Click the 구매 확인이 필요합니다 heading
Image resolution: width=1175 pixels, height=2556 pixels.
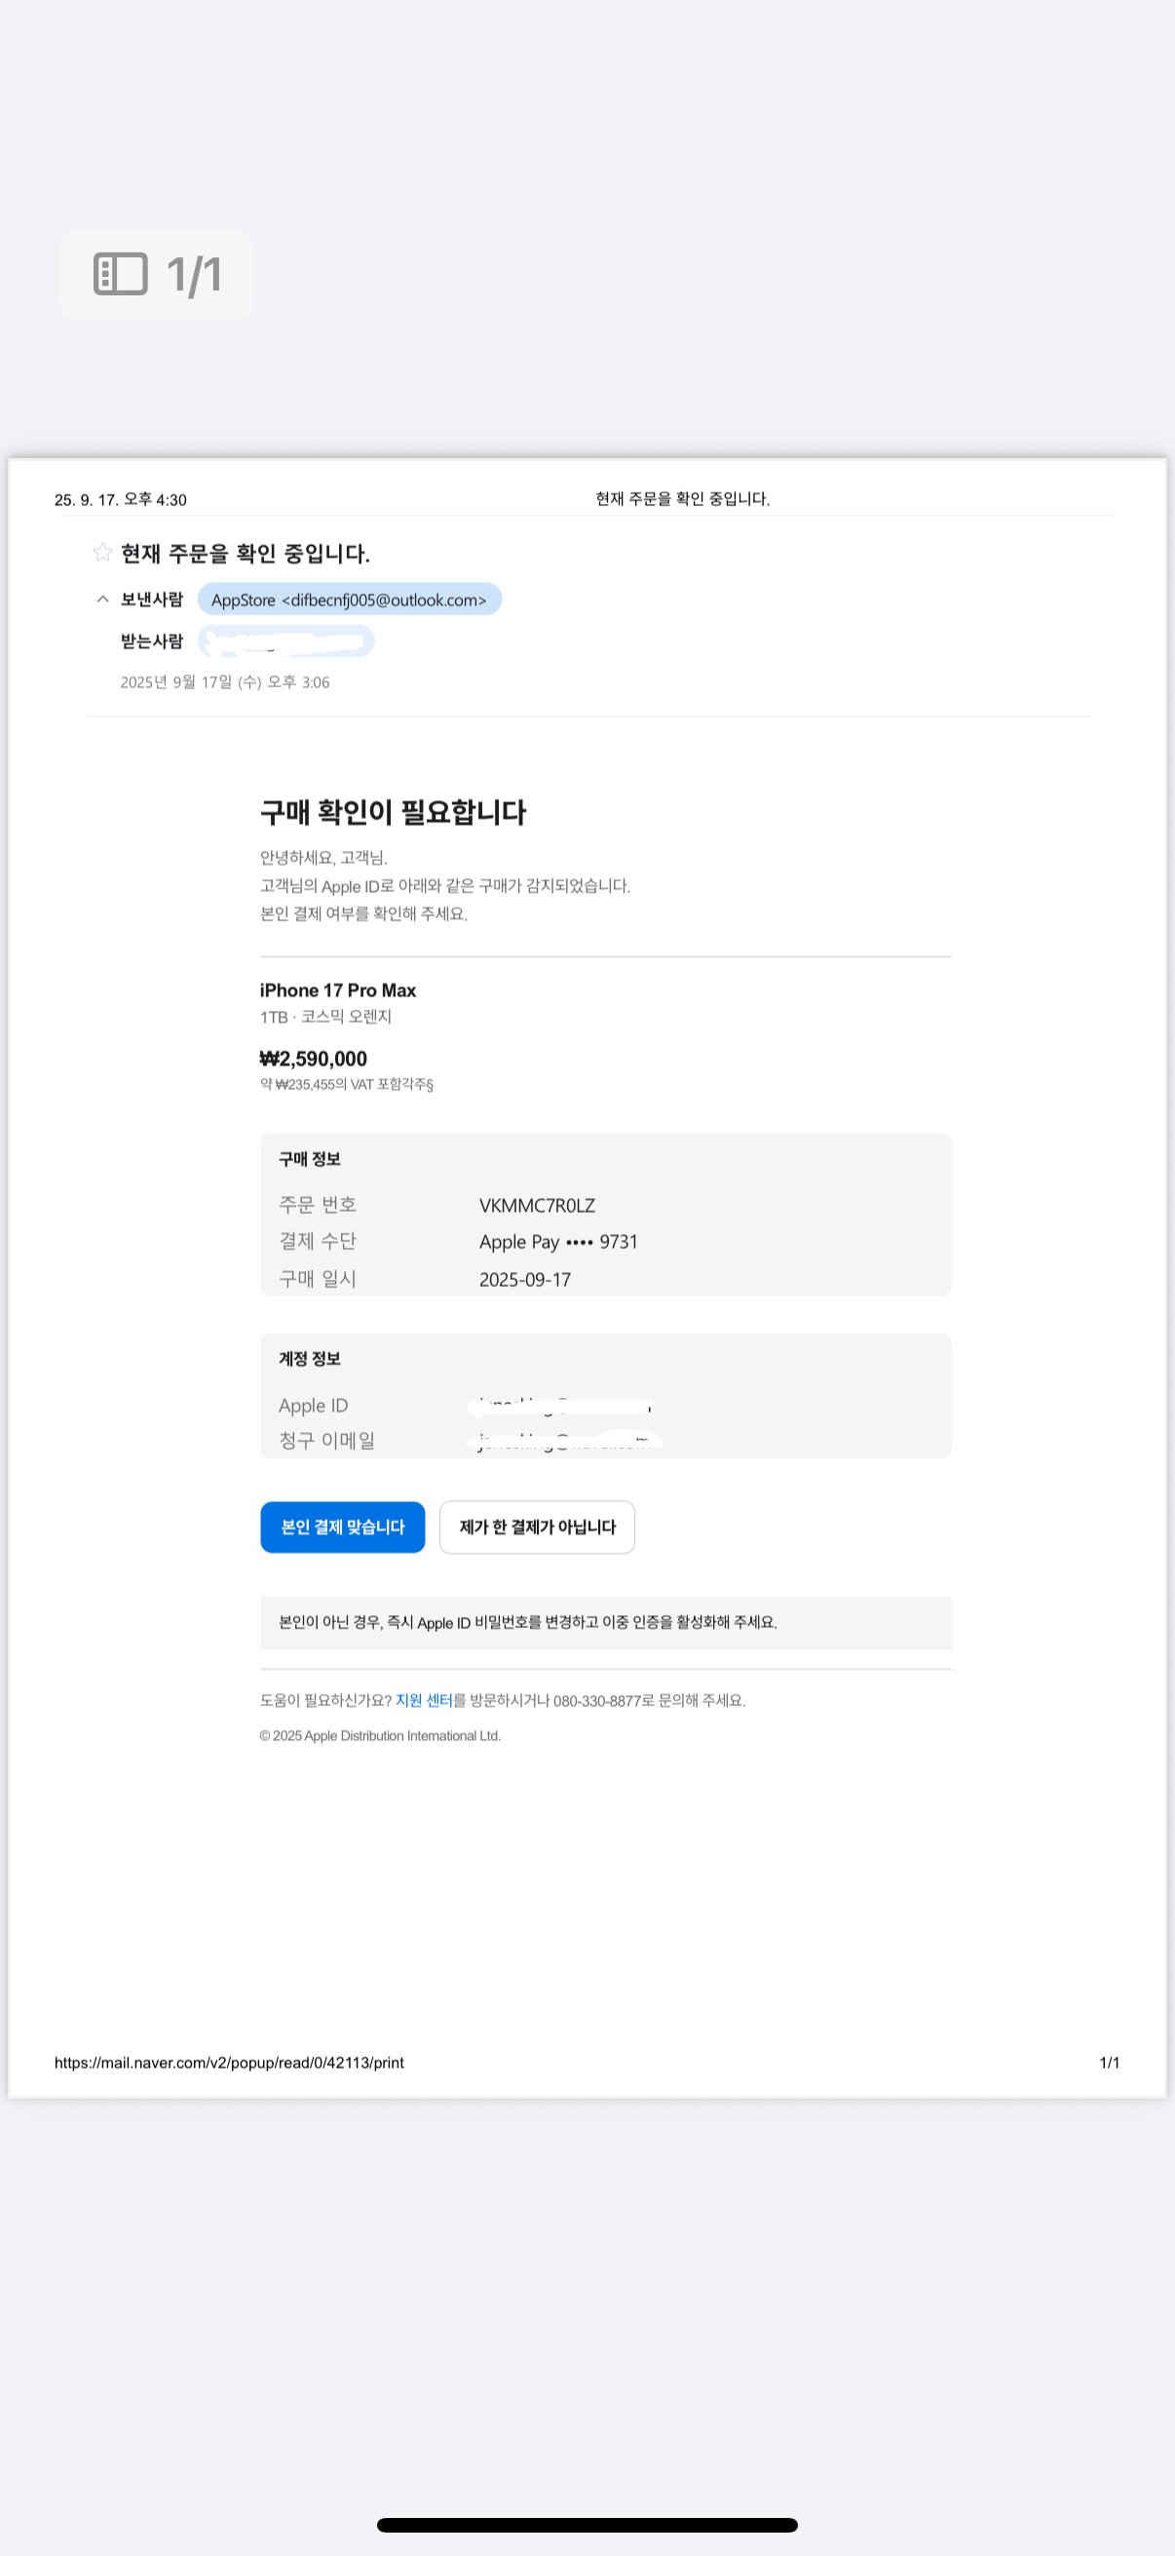(393, 813)
